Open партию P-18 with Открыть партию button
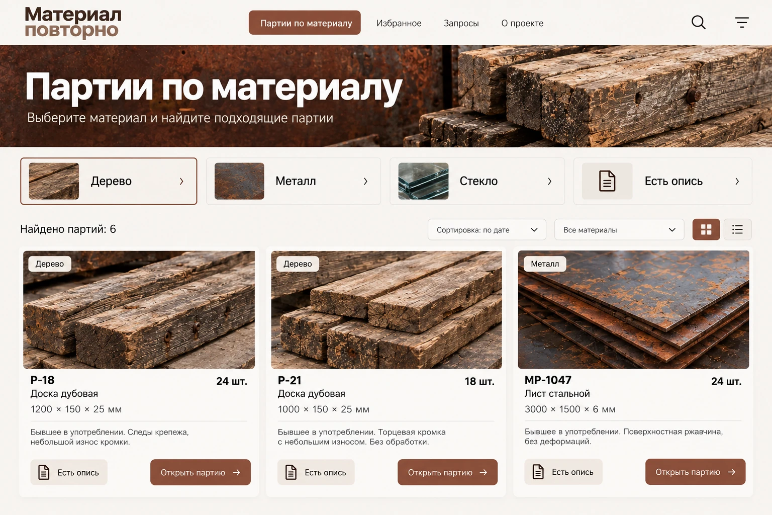This screenshot has height=515, width=772. pyautogui.click(x=201, y=472)
